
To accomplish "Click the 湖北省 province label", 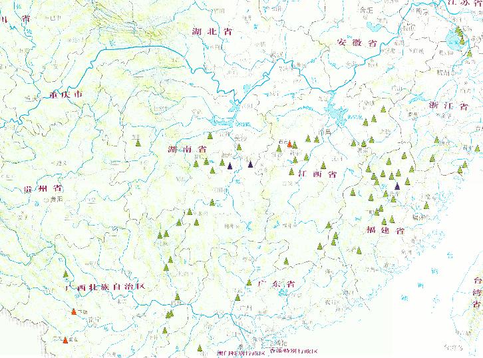I will click(212, 31).
